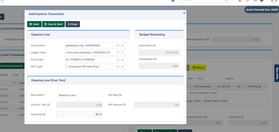Screen dimensions: 279x132
Task: Clear the Cost Centre selection
Action: pyautogui.click(x=118, y=46)
